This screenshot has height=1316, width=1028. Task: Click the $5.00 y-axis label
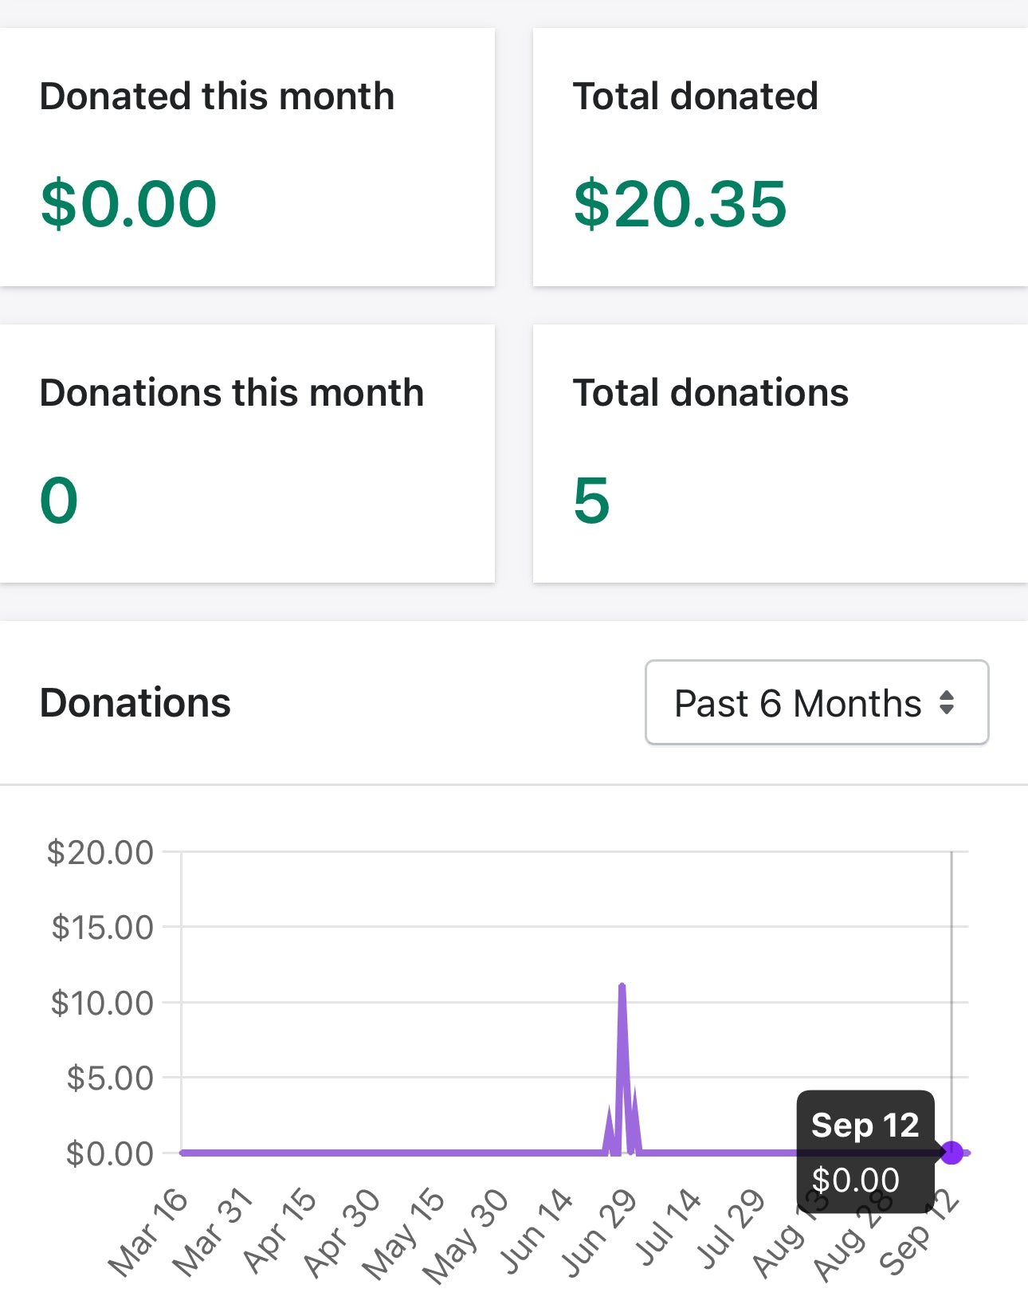click(110, 1078)
